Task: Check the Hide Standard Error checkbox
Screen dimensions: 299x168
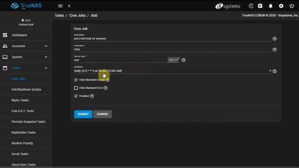Action: 76,88
